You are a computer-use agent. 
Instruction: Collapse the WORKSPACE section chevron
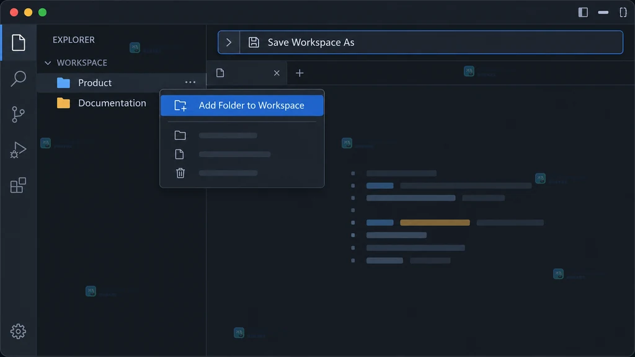(x=48, y=63)
